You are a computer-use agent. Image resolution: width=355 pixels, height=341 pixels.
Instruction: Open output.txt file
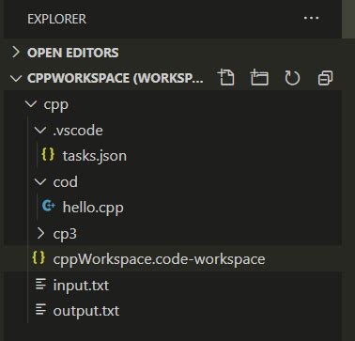pyautogui.click(x=86, y=311)
